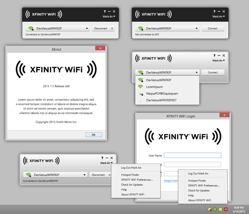Open Mark An user menu in dark connected window

tap(109, 17)
